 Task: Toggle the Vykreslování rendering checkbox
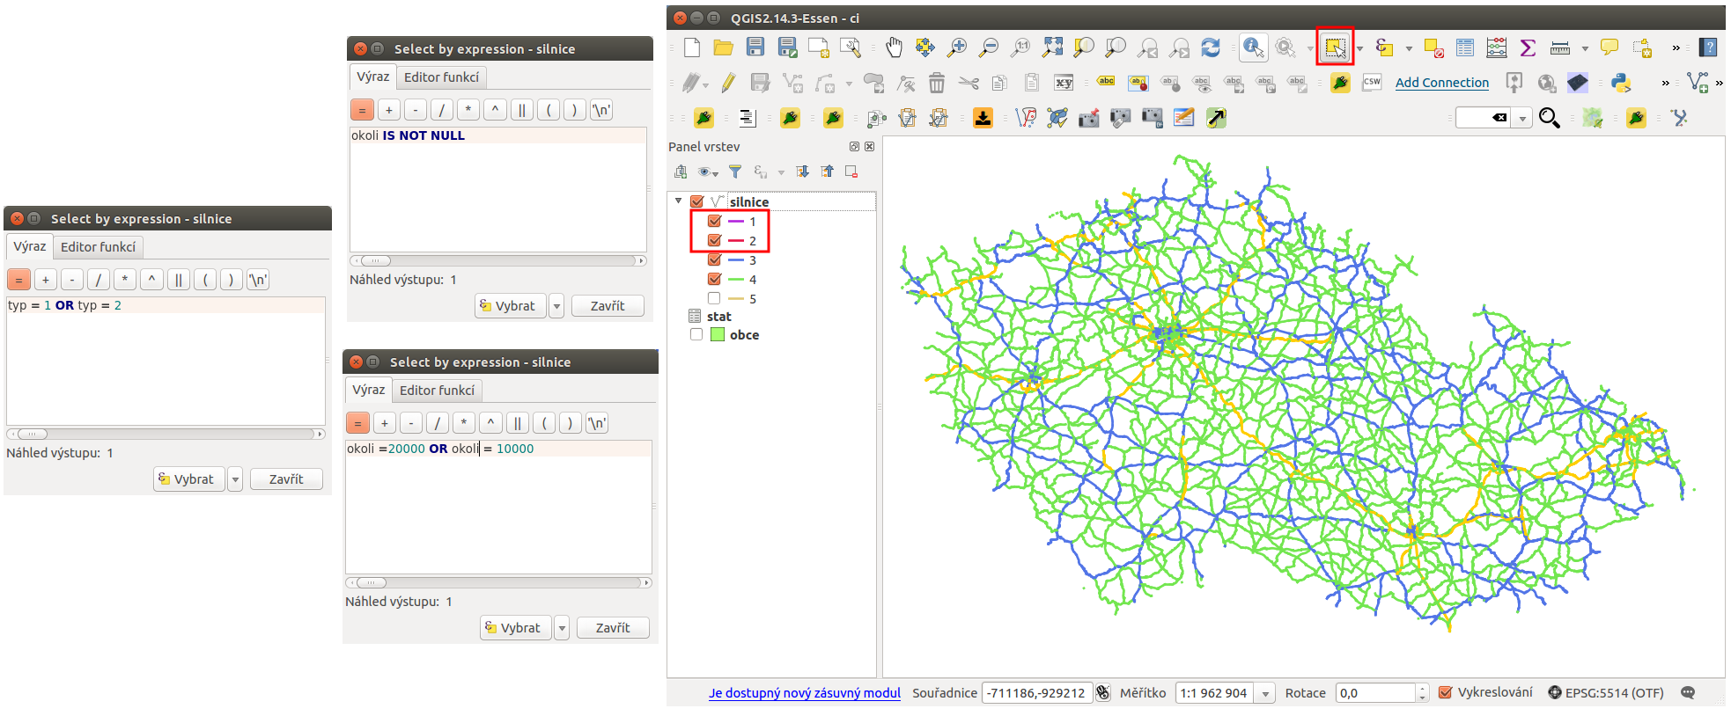[x=1445, y=692]
